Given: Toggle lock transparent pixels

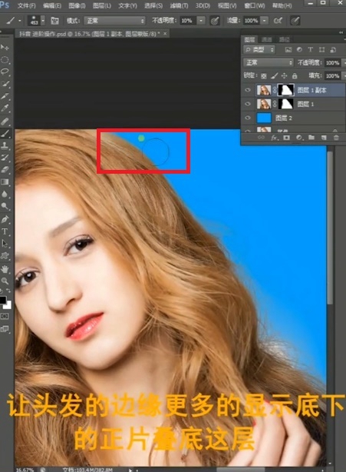Looking at the screenshot, I should point(263,75).
